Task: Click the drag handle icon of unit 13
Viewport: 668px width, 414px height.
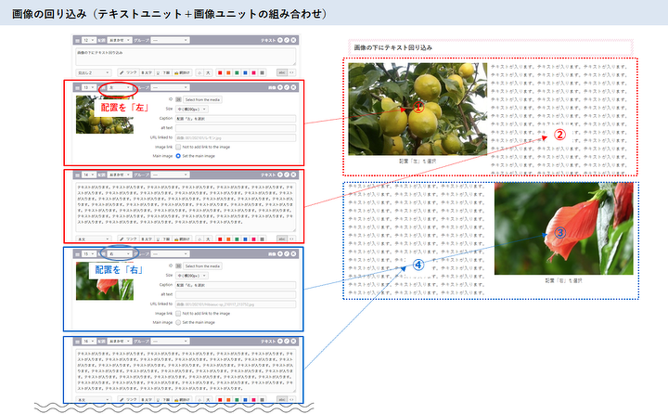Action: click(x=78, y=88)
